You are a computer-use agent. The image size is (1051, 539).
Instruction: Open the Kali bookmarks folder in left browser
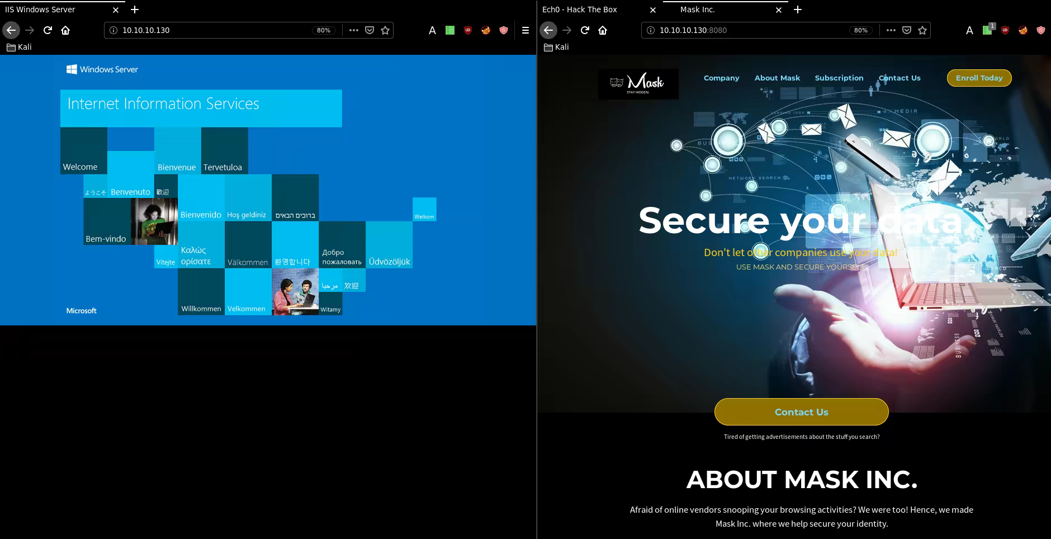pos(19,47)
